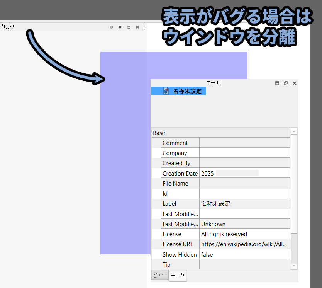Select the License property name
Viewport: 322px width, 288px height.
click(x=172, y=234)
